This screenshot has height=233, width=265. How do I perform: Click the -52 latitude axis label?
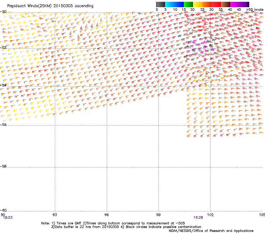[x=3, y=48]
